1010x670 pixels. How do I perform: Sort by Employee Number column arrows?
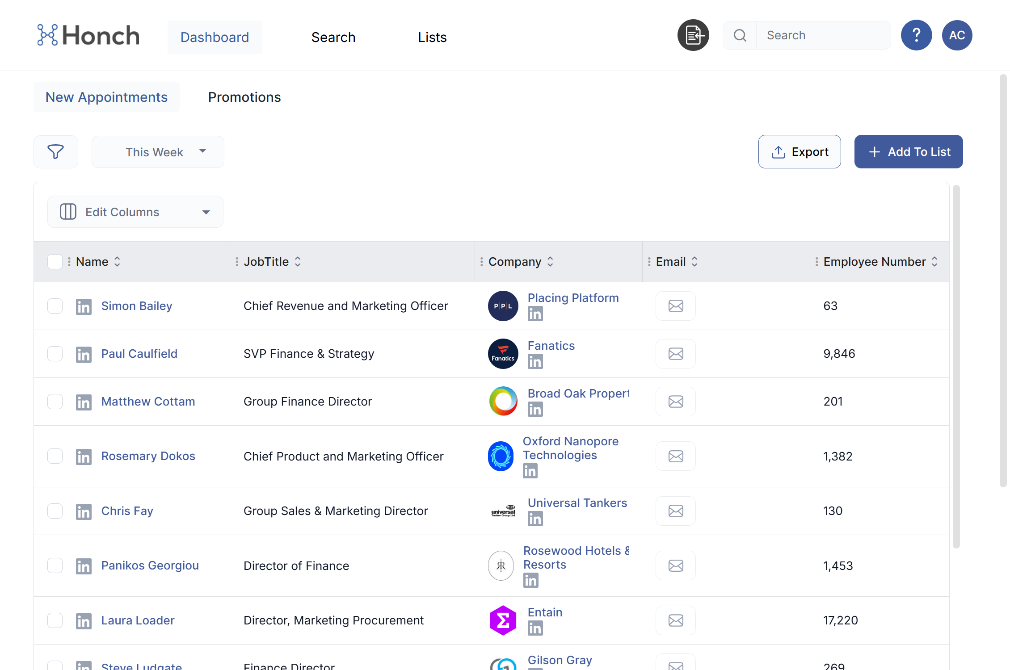[934, 262]
